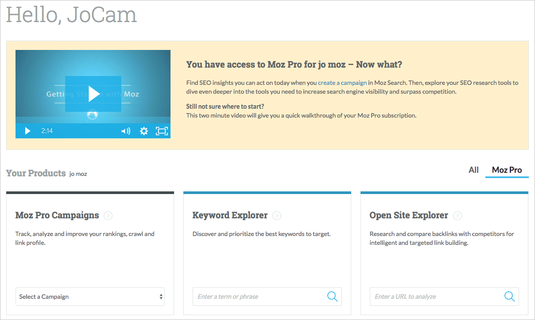The image size is (535, 320).
Task: Open the Keyword Explorer heading link
Action: click(230, 215)
